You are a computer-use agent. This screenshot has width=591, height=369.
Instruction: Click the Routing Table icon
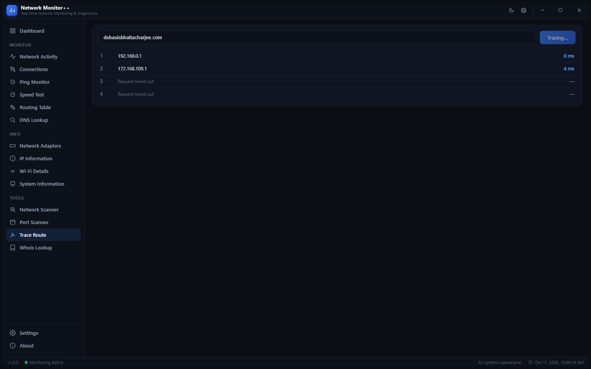[x=13, y=107]
